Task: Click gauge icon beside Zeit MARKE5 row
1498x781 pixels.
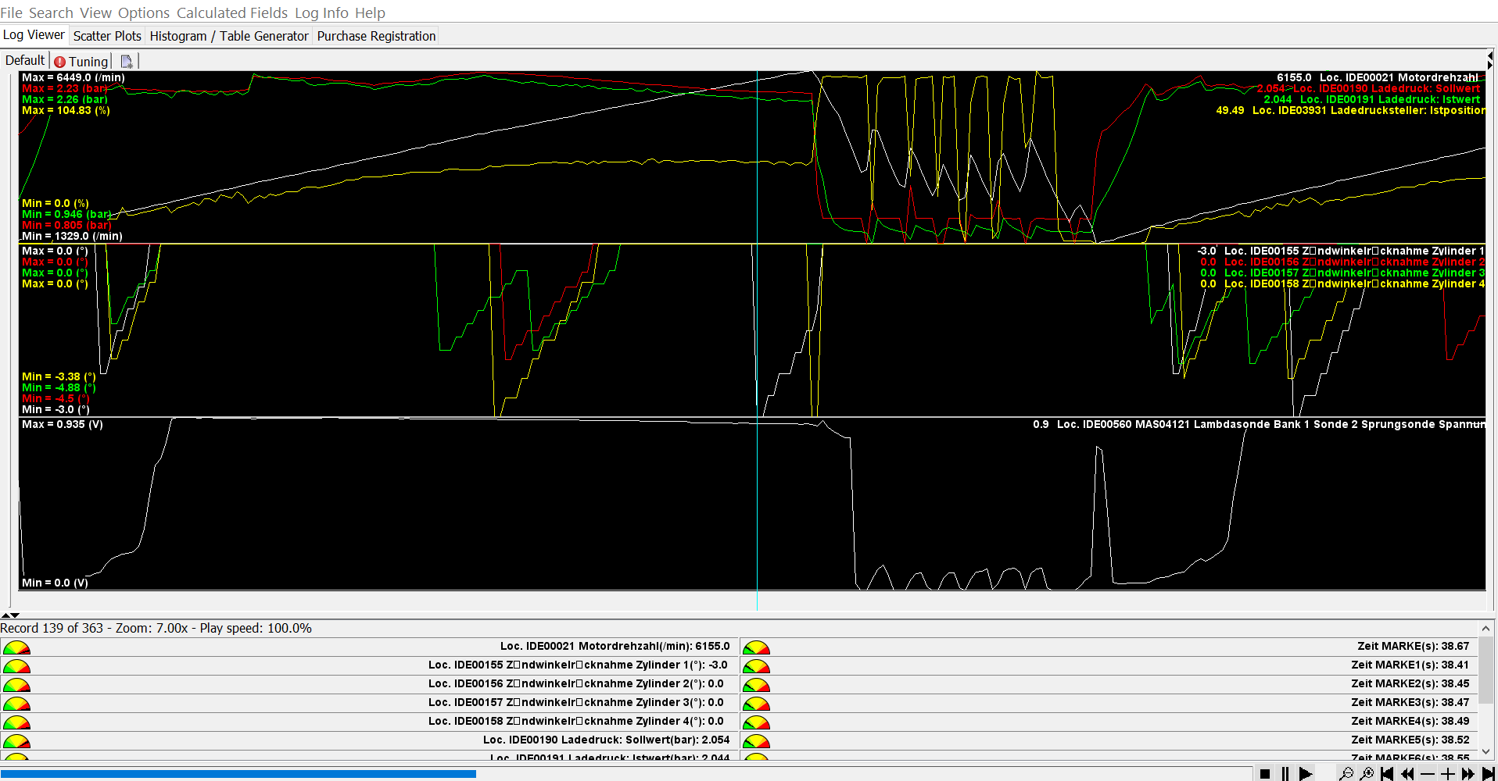Action: point(756,741)
